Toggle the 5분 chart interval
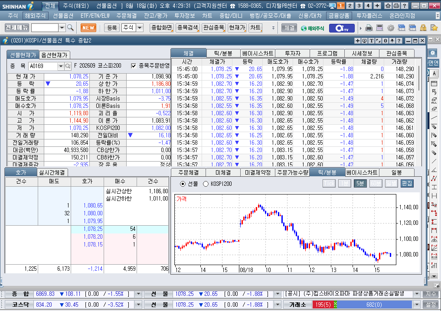This screenshot has height=311, width=441. tap(360, 184)
